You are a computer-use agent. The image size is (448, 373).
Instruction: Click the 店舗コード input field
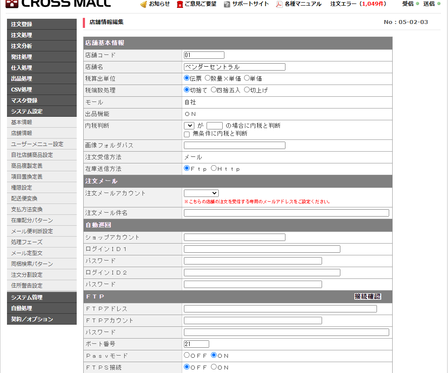tap(204, 54)
